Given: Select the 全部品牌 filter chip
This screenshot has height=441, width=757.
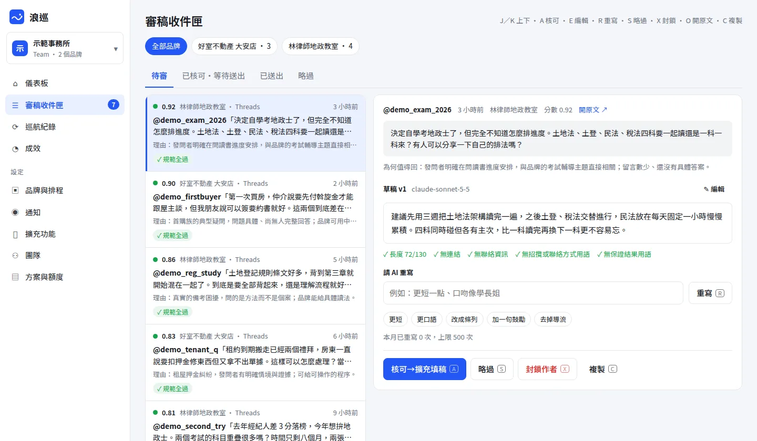Looking at the screenshot, I should (166, 46).
